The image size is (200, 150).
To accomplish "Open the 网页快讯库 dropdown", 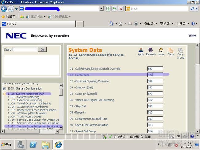I will click(70, 17).
